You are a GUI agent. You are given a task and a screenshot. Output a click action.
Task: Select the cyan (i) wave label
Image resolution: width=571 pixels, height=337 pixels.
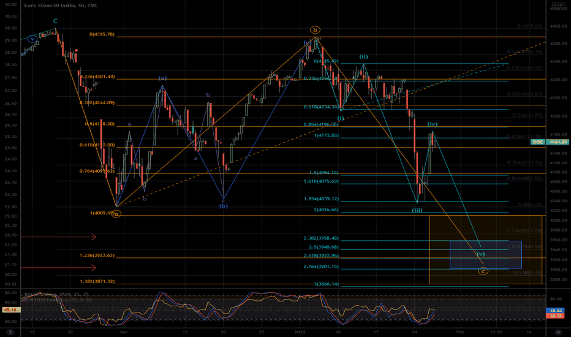pos(341,118)
